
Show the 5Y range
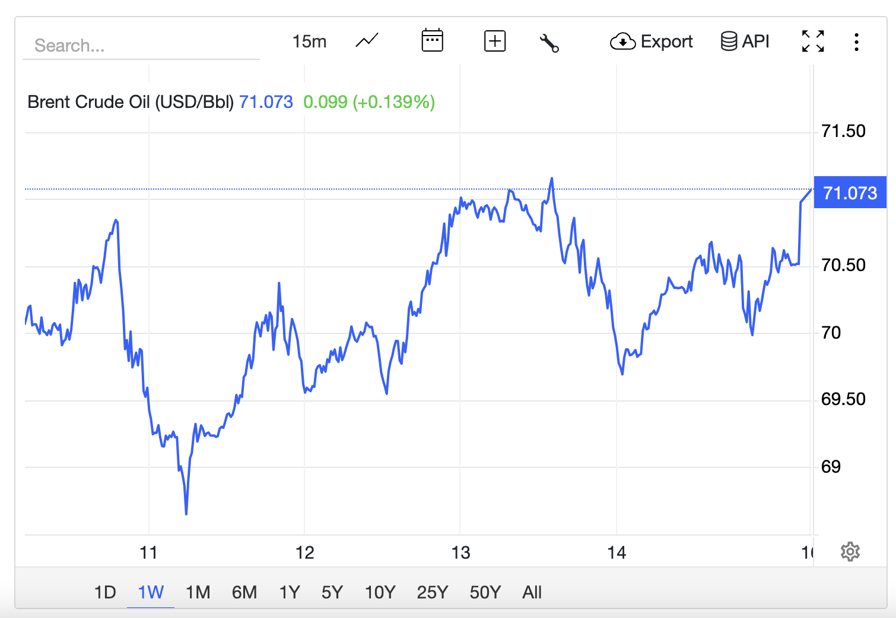pos(332,592)
